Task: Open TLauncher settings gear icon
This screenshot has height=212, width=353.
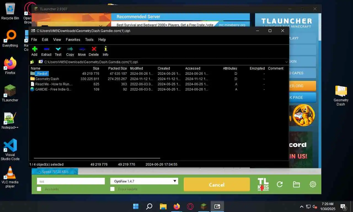Action: pyautogui.click(x=313, y=184)
